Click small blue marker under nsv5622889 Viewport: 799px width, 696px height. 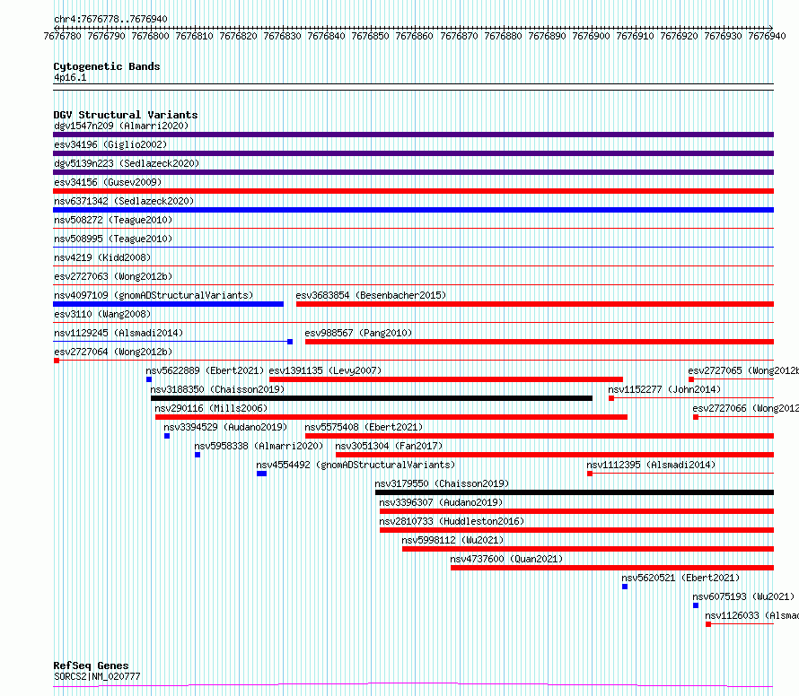(x=149, y=379)
